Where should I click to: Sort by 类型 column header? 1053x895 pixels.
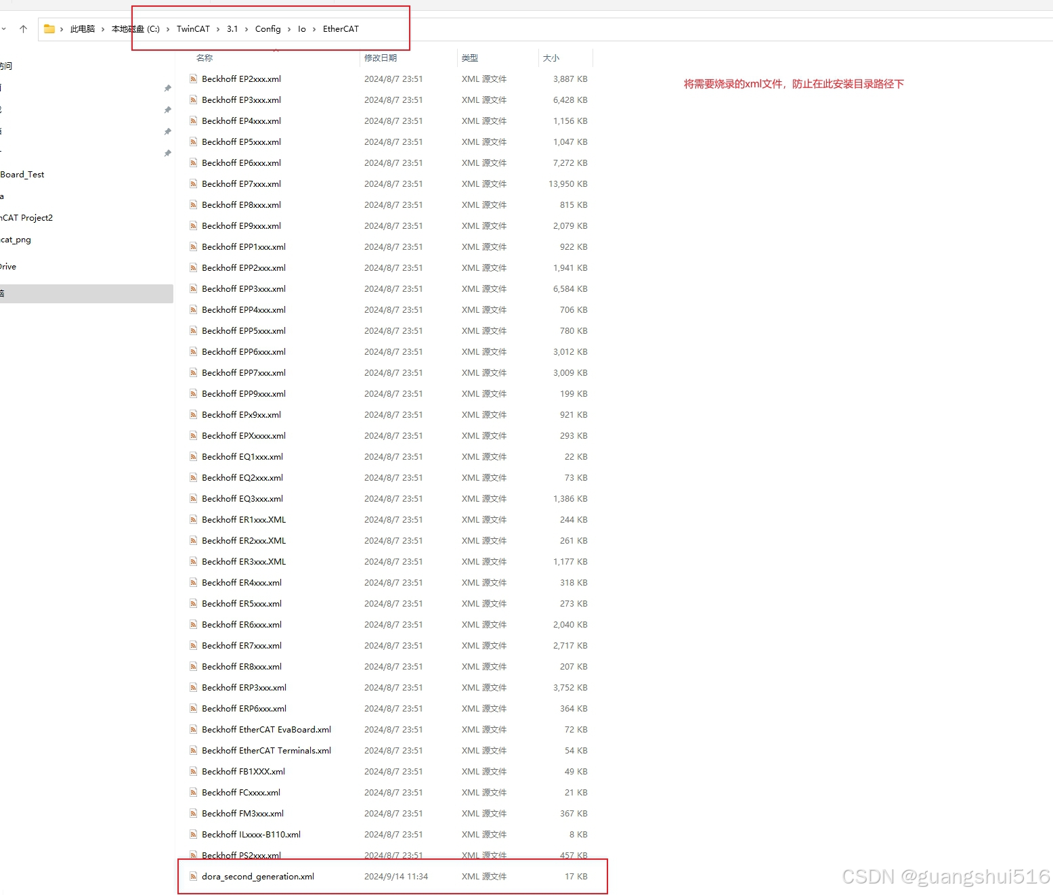point(470,58)
